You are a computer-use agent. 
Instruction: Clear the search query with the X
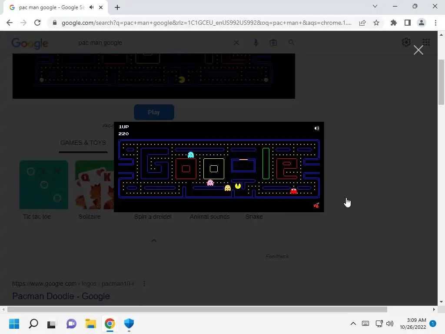coord(236,43)
